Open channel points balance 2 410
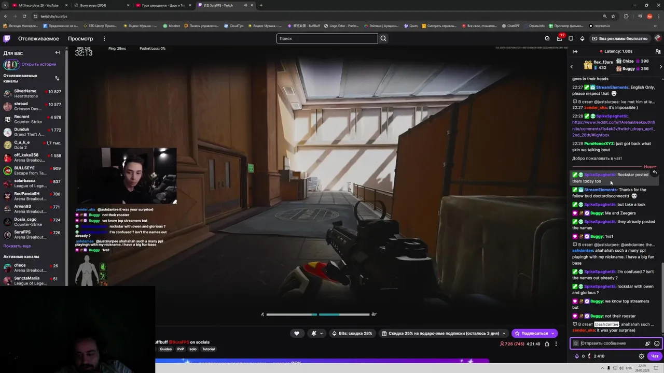The width and height of the screenshot is (664, 373). pos(596,356)
